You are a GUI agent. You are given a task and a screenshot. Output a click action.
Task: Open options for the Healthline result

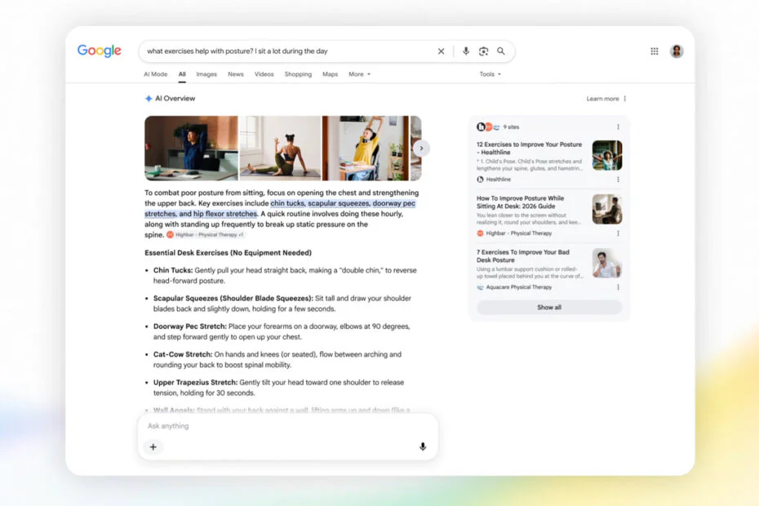tap(618, 180)
